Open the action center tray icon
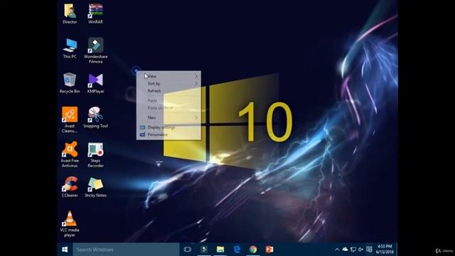The image size is (455, 256). click(x=369, y=250)
